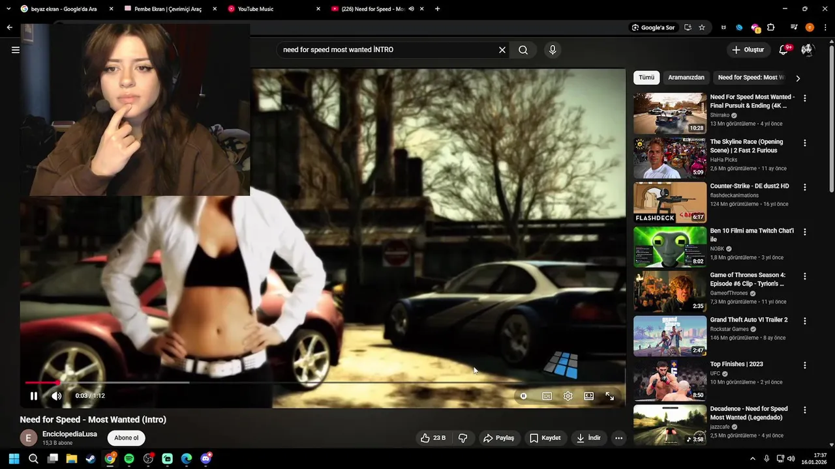Dislike the video with thumbs down
Screen dimensions: 835x469
(463, 438)
